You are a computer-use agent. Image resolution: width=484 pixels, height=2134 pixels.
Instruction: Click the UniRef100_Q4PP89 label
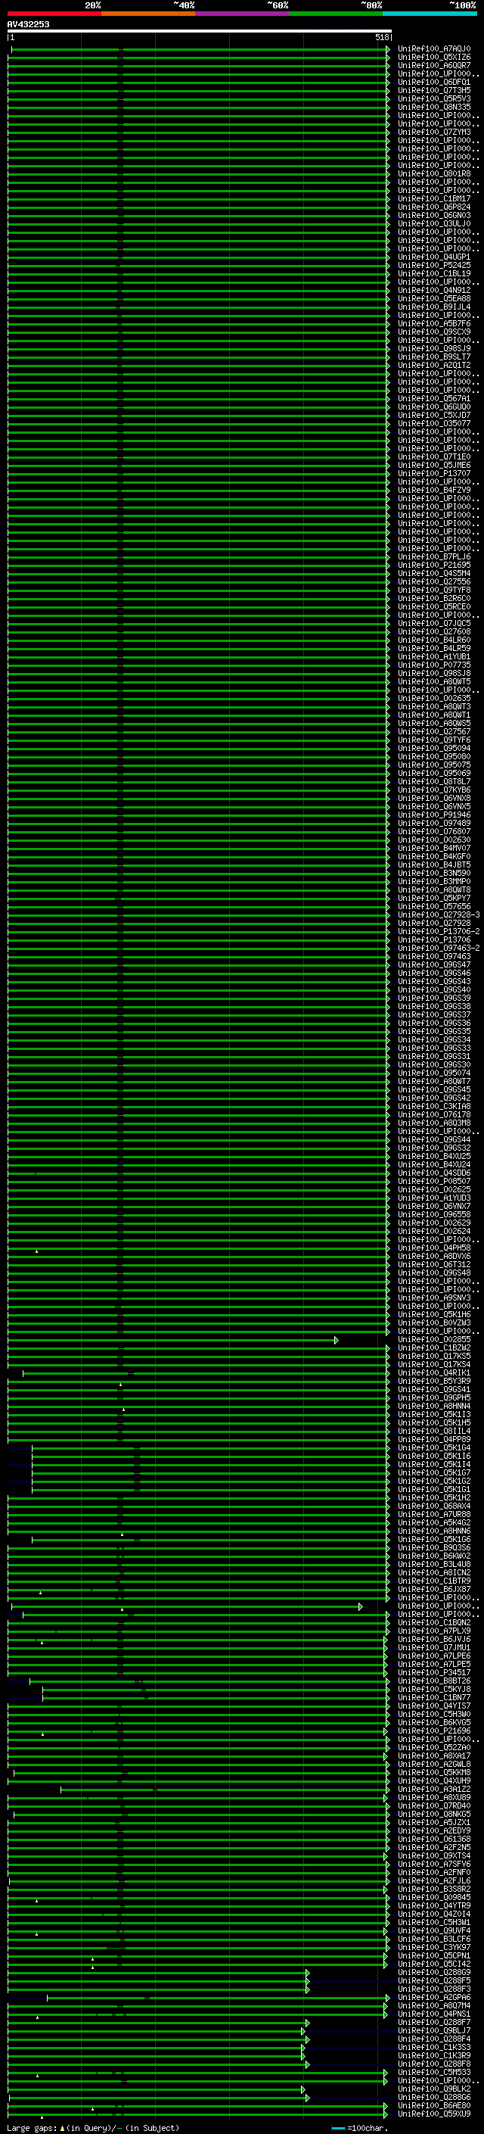click(434, 1439)
